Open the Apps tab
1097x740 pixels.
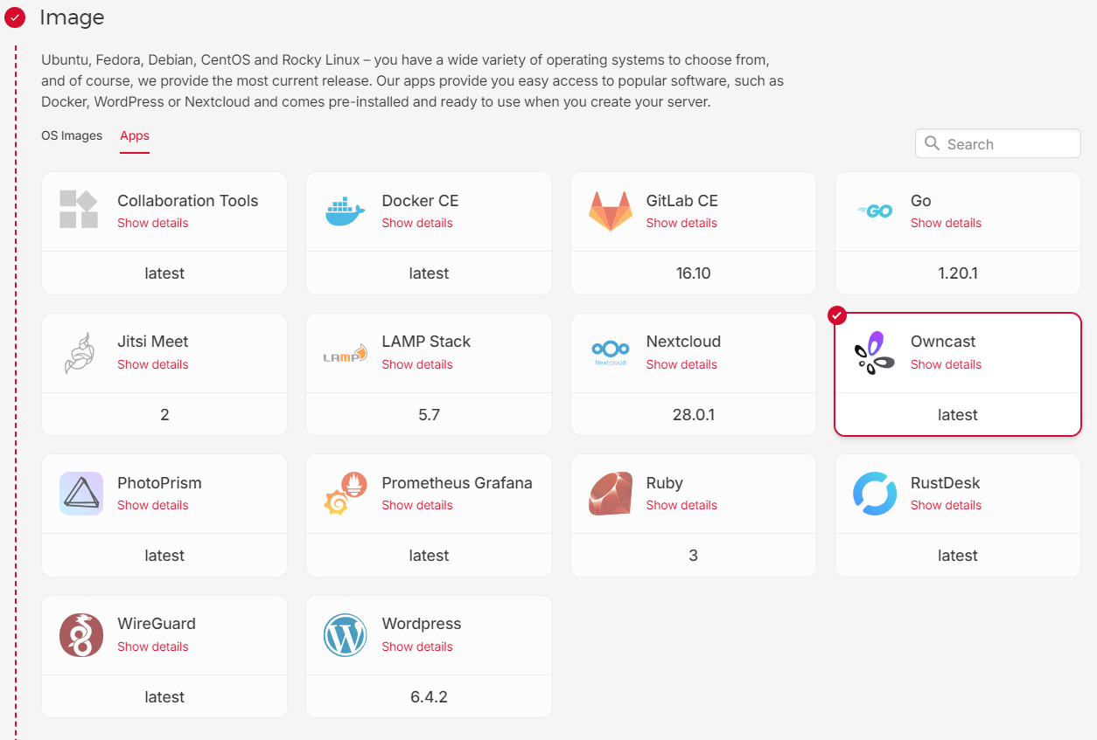(x=135, y=135)
